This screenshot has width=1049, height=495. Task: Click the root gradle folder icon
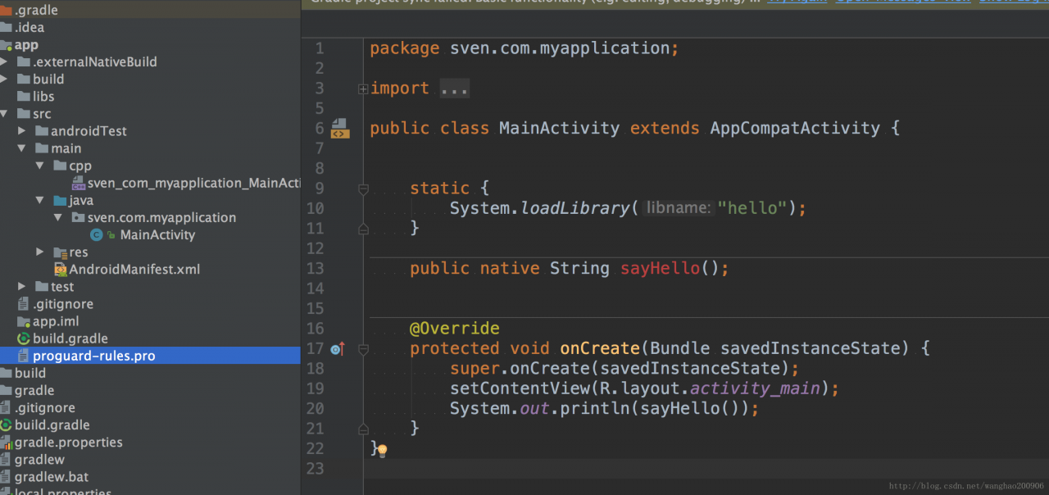pos(7,391)
